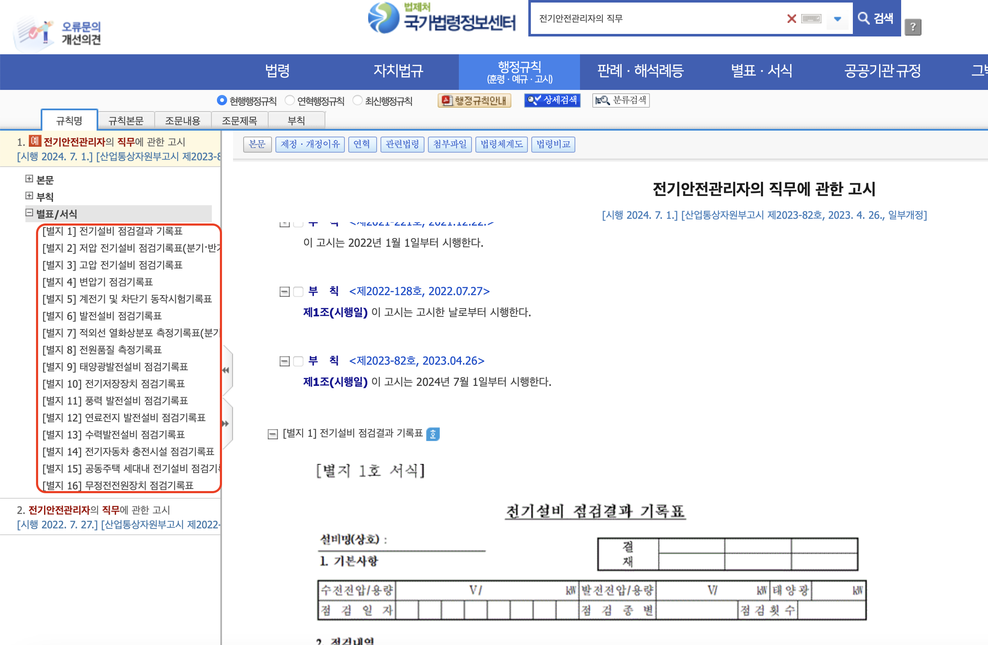
Task: Collapse the 별표/서식 tree node
Action: click(x=29, y=213)
